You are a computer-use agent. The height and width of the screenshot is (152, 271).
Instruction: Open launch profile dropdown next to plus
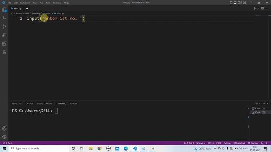[x=260, y=103]
